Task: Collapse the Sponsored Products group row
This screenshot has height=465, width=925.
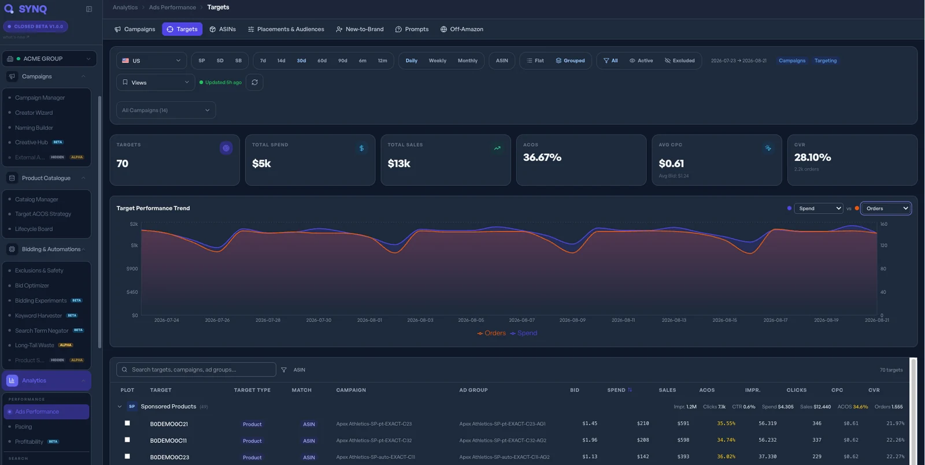Action: [x=120, y=407]
